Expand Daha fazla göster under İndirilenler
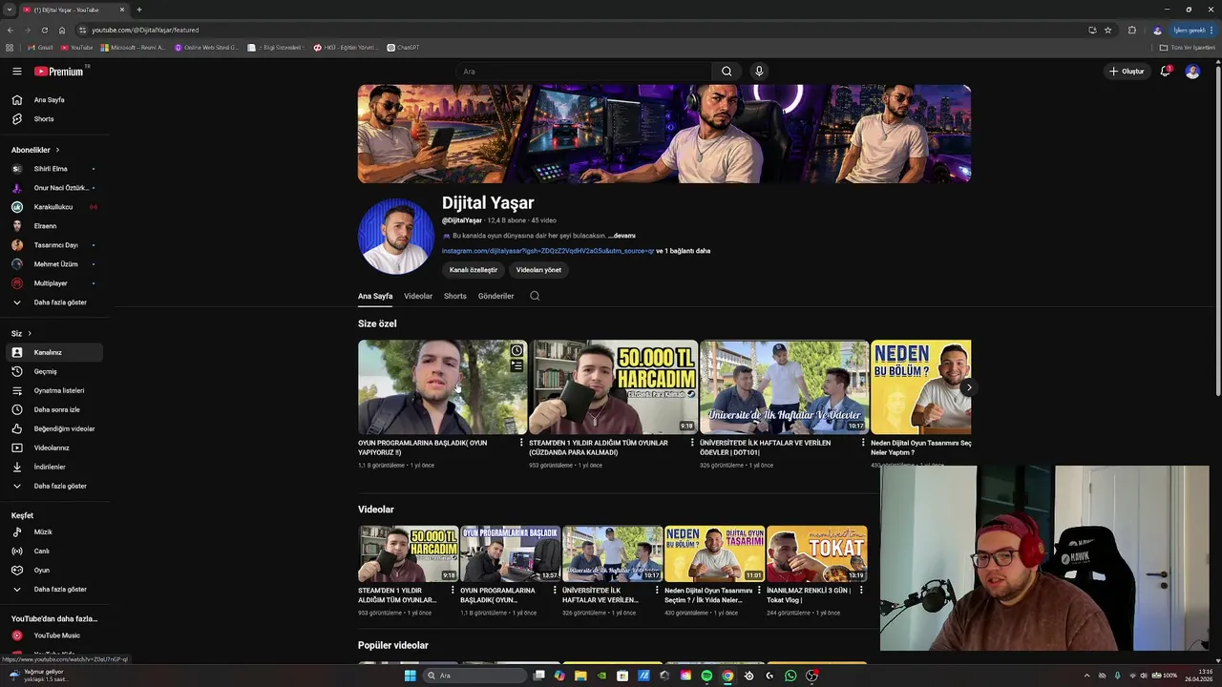1222x687 pixels. (x=54, y=486)
